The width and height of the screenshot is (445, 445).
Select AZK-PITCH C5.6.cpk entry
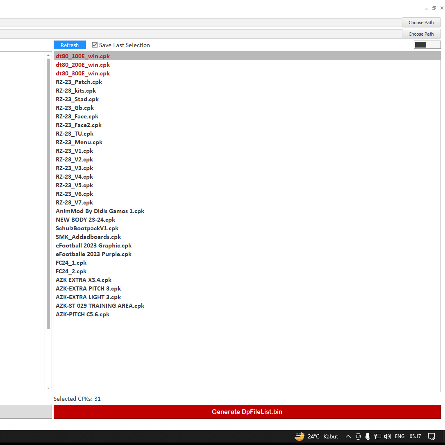tap(247, 314)
